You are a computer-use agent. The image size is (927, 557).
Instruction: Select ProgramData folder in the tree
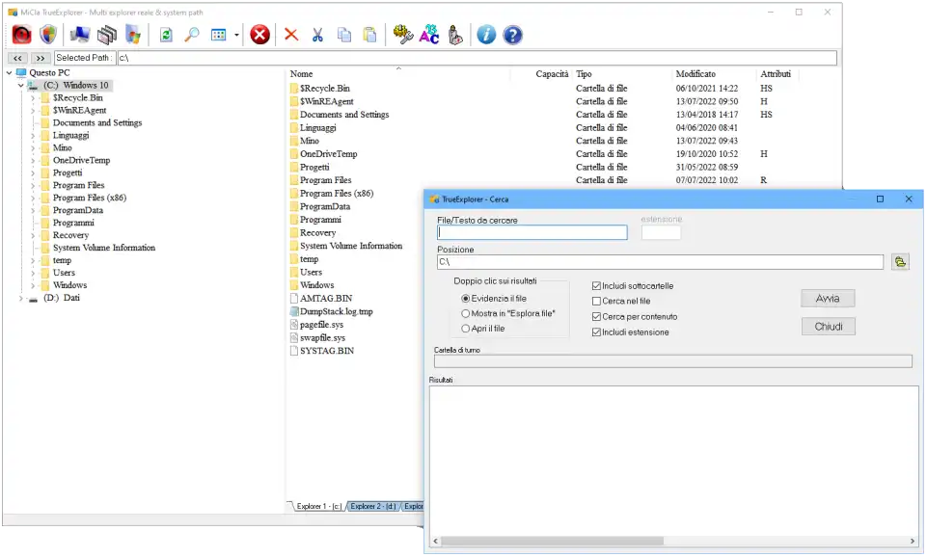click(x=78, y=210)
